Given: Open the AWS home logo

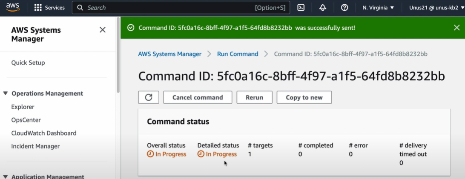Looking at the screenshot, I should 13,7.
